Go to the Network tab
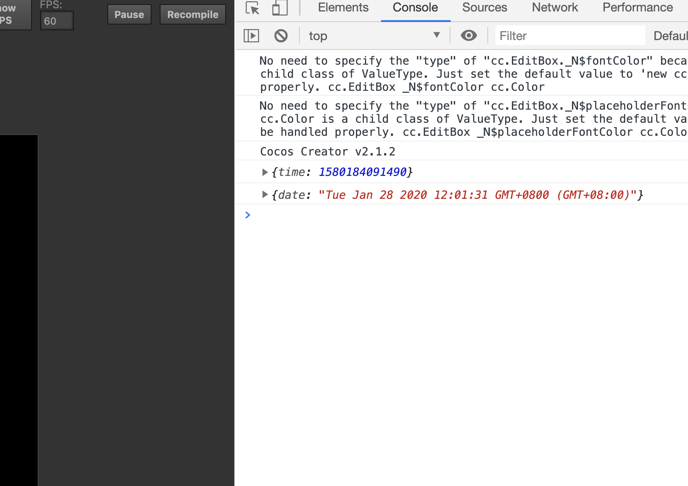This screenshot has width=688, height=486. (x=555, y=7)
